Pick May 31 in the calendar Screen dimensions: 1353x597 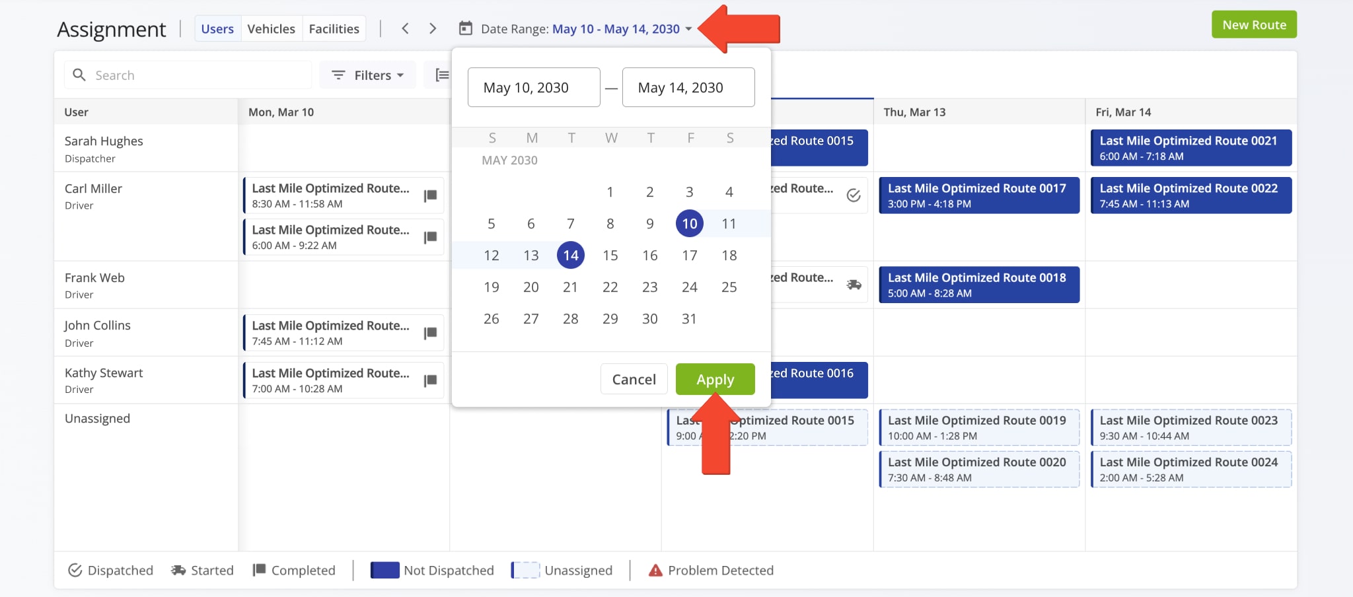click(690, 318)
